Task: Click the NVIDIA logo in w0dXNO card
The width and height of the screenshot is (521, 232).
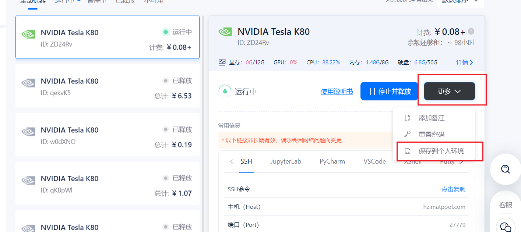Action: [x=28, y=132]
